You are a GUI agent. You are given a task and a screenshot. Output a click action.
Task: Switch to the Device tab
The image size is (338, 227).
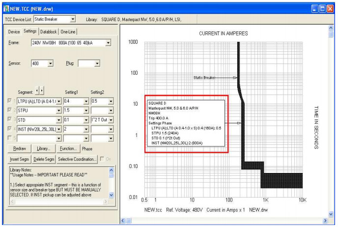coord(14,31)
